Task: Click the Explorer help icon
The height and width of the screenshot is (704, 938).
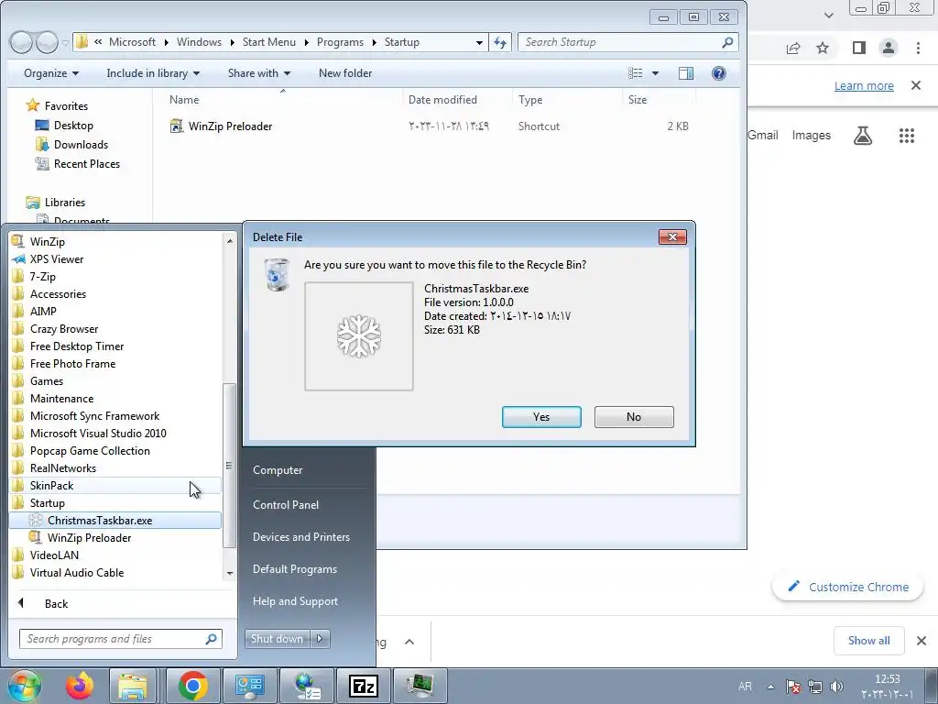Action: [x=718, y=73]
